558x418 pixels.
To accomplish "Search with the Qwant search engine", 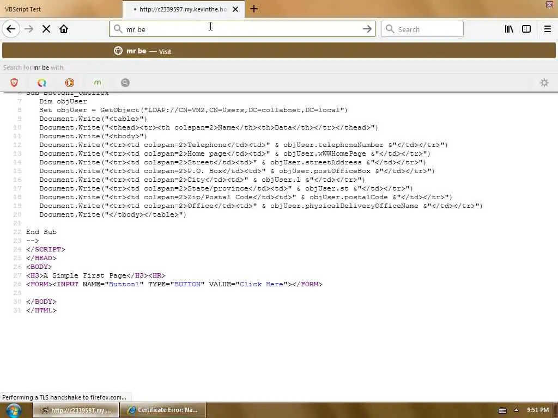I will [41, 83].
